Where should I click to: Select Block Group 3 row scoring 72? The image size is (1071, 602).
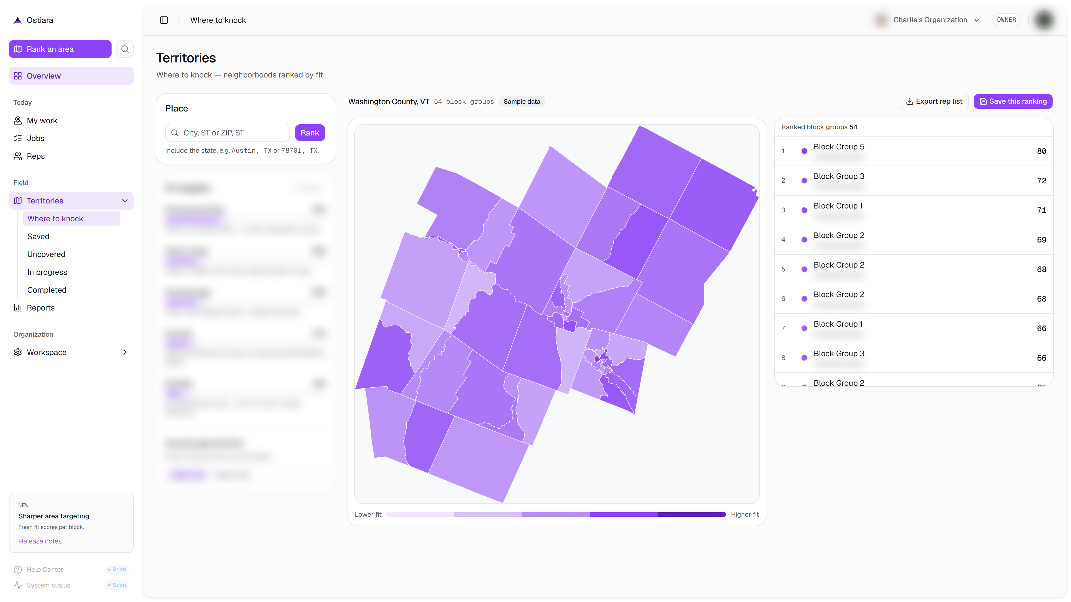point(913,181)
